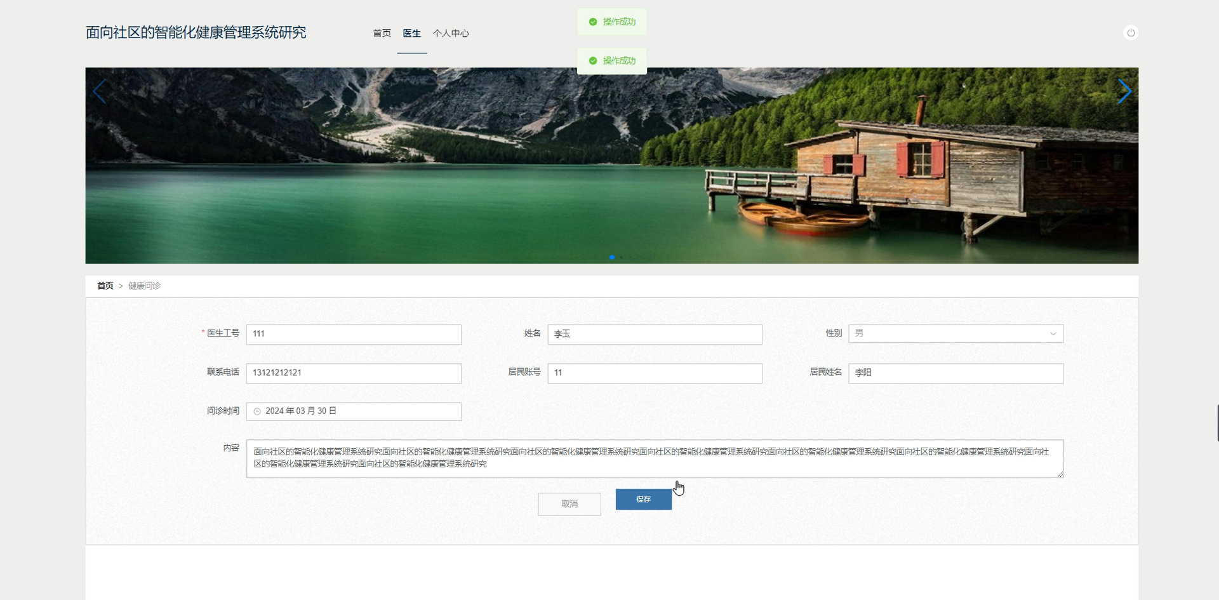Viewport: 1219px width, 600px height.
Task: Open the 问诊时间 date picker field
Action: tap(354, 411)
